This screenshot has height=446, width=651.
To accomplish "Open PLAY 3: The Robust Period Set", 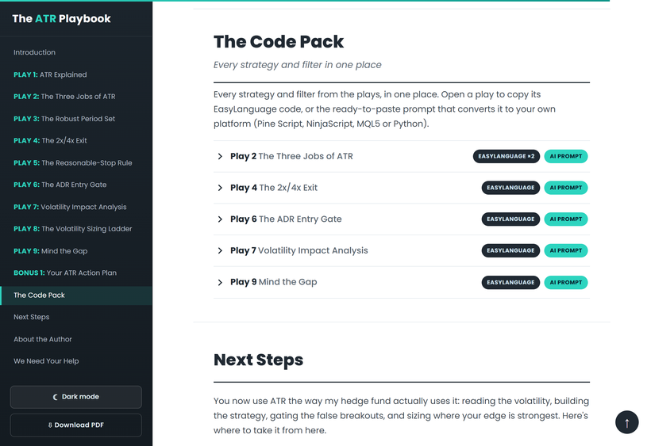I will click(x=64, y=119).
